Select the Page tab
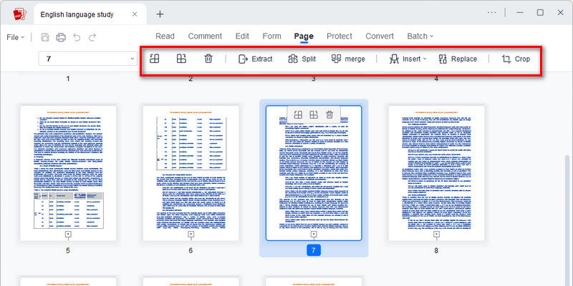 click(x=304, y=36)
